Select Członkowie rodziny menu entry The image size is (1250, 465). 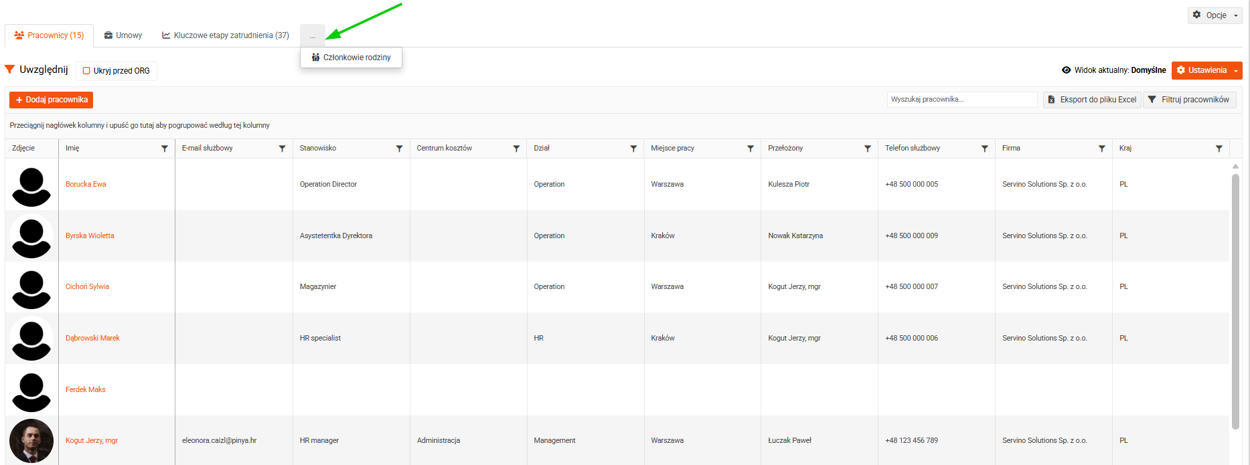pos(351,58)
